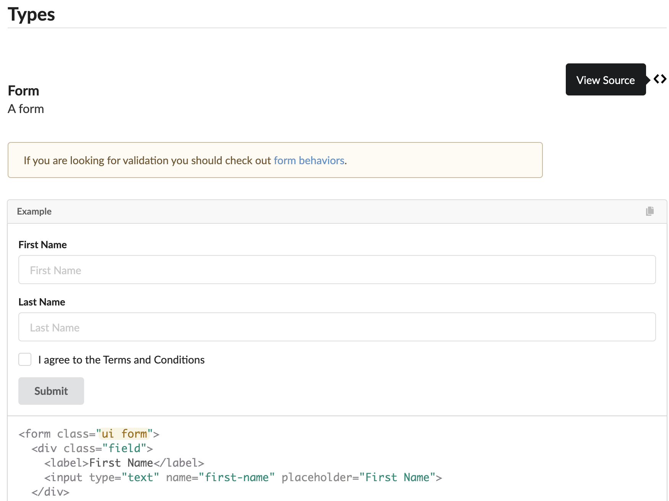Click the div class="field" code line
The width and height of the screenshot is (669, 501).
(x=92, y=448)
